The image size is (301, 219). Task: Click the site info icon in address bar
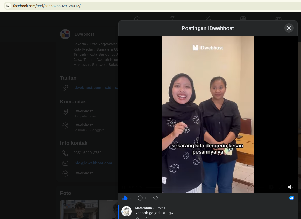click(8, 6)
